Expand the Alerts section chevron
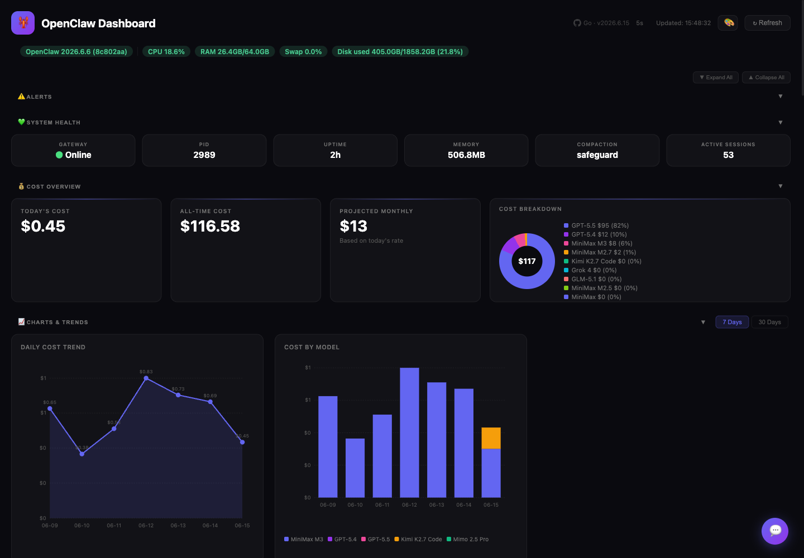This screenshot has width=804, height=558. tap(781, 97)
